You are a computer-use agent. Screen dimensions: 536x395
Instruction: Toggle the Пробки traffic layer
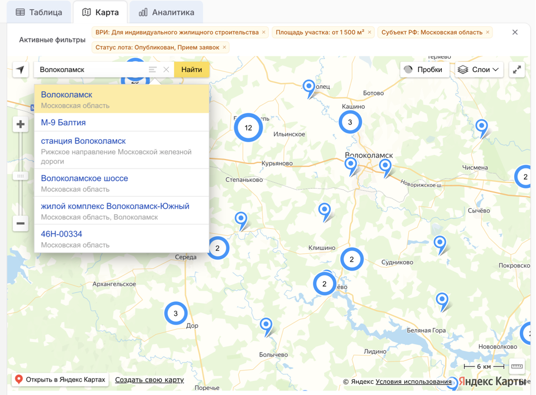[423, 70]
